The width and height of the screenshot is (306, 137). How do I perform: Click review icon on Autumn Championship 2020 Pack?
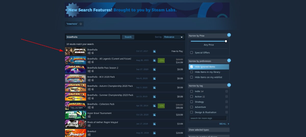pos(154,88)
